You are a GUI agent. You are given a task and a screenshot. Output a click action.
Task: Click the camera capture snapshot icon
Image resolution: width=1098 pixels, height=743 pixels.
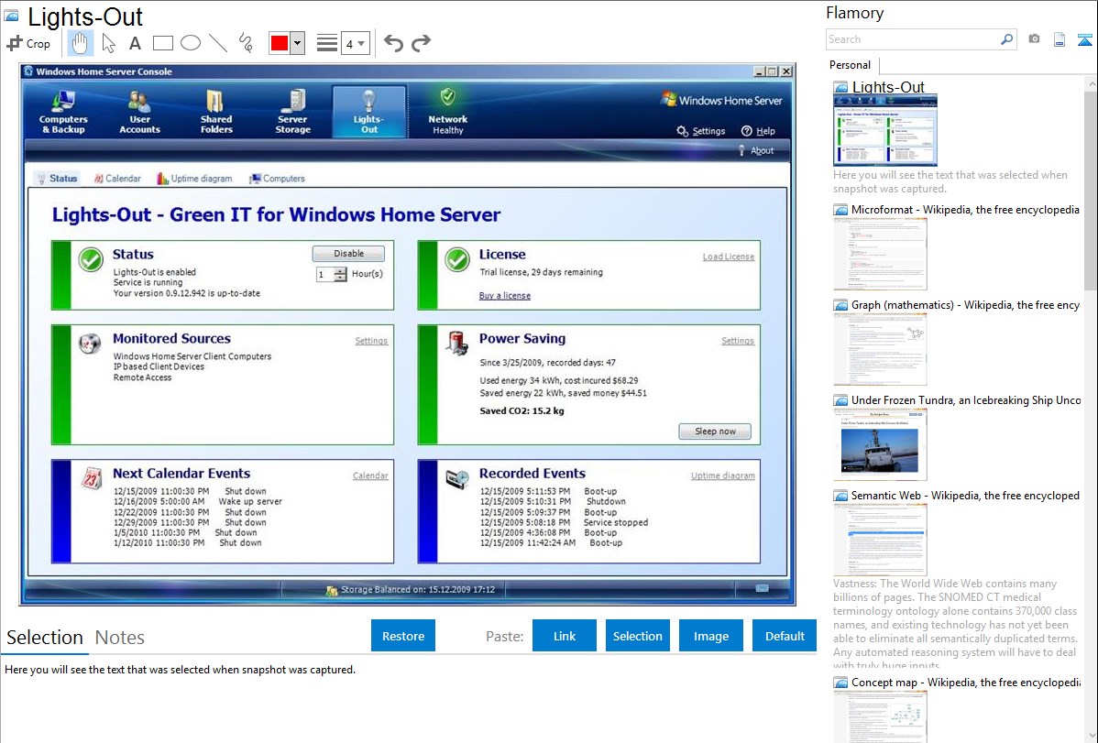click(1034, 39)
